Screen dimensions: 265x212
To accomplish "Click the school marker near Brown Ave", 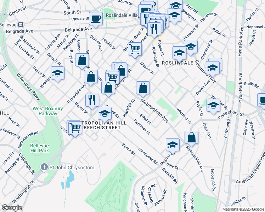I will pos(213,69).
